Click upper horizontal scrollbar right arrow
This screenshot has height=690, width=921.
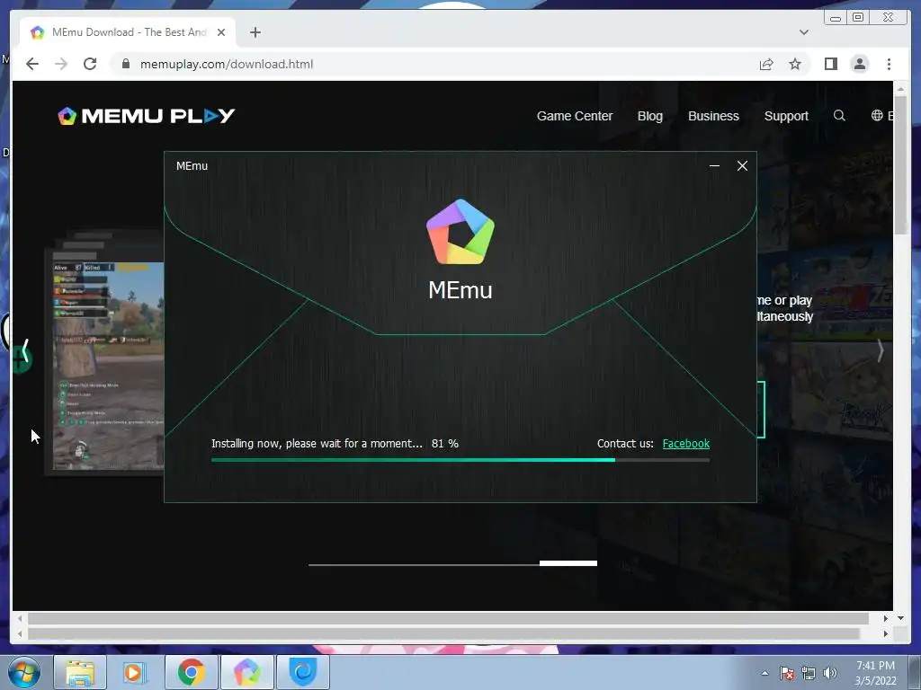[x=886, y=618]
